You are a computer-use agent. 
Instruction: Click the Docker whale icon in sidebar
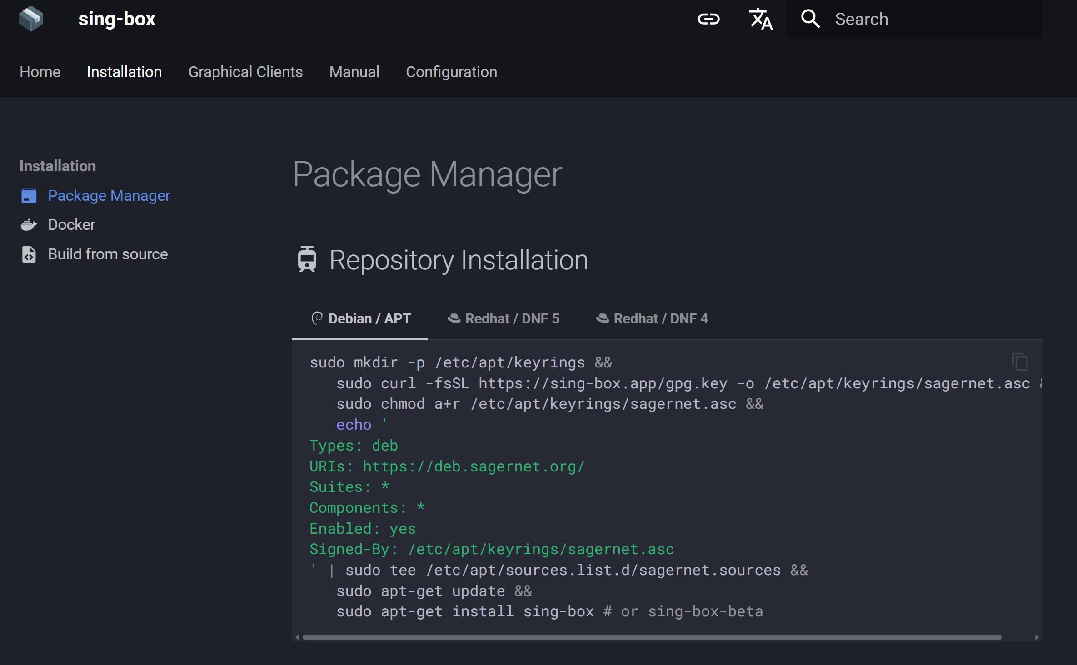point(29,225)
